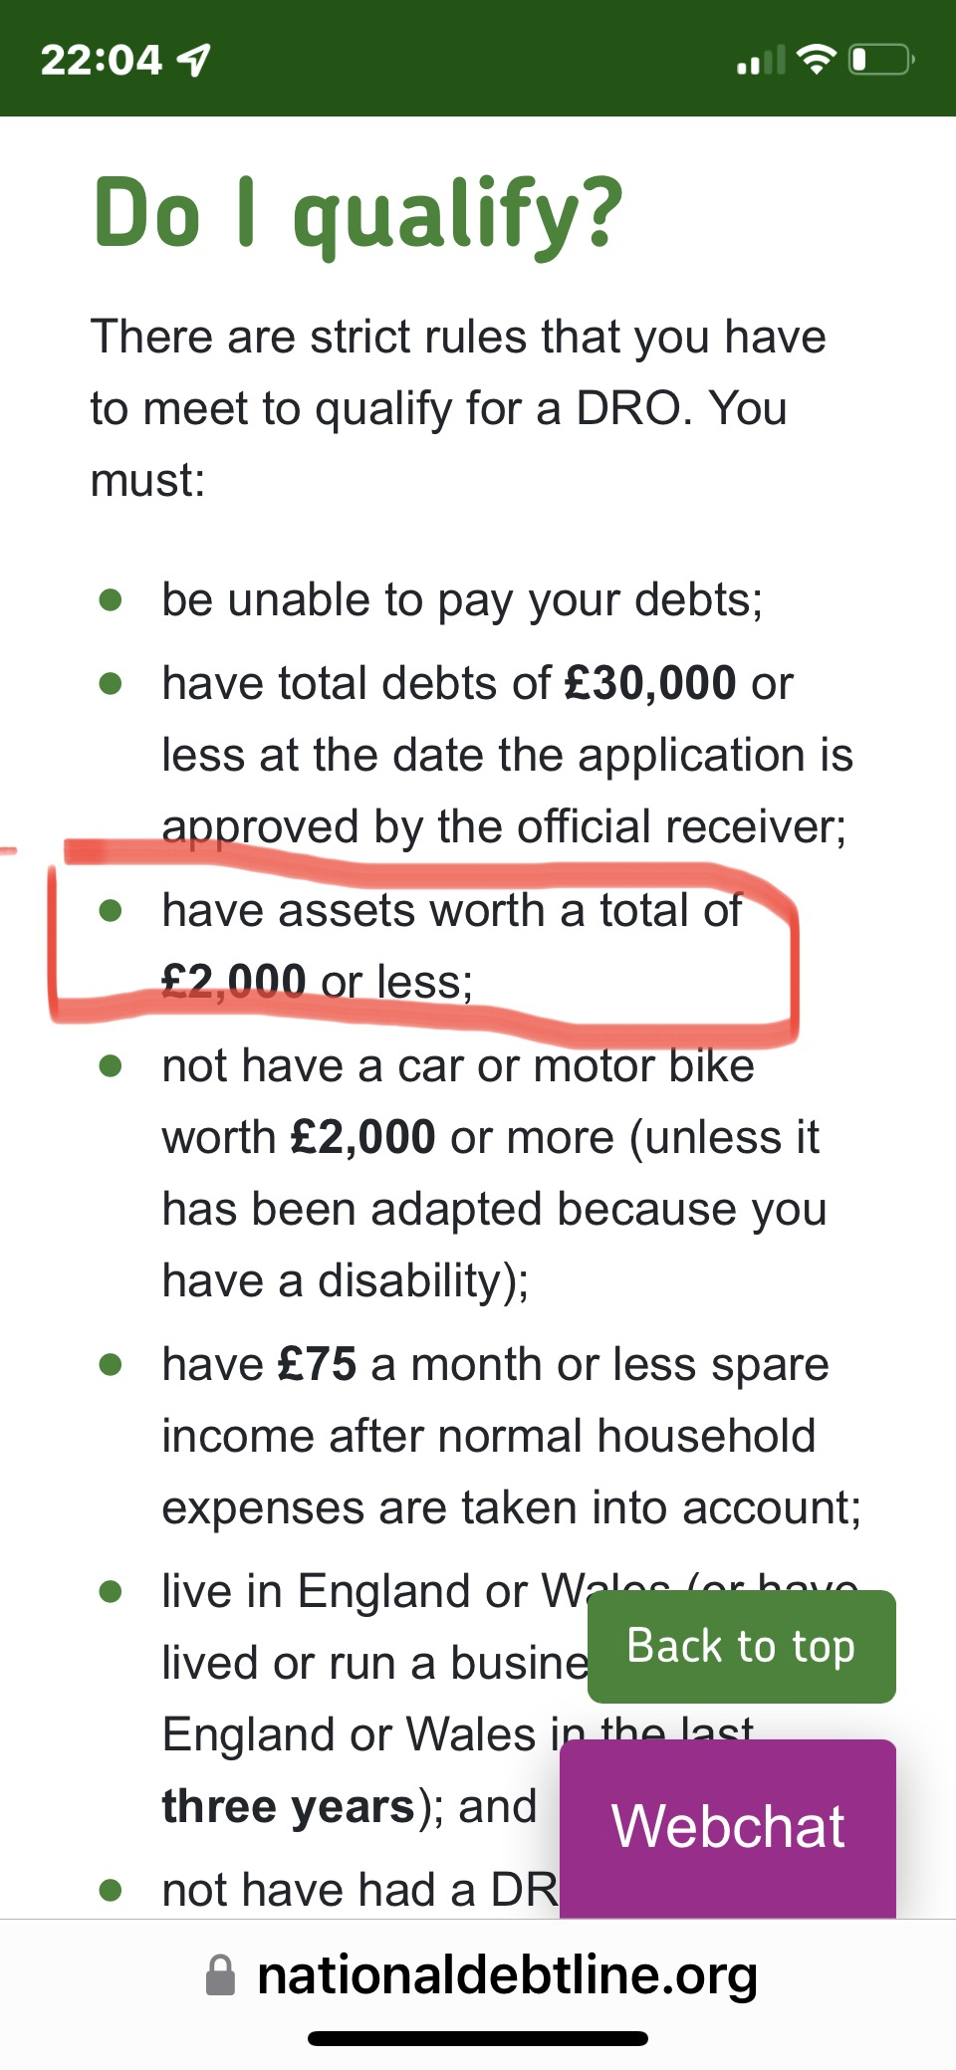Tap the Wi-Fi icon in status bar

click(817, 60)
